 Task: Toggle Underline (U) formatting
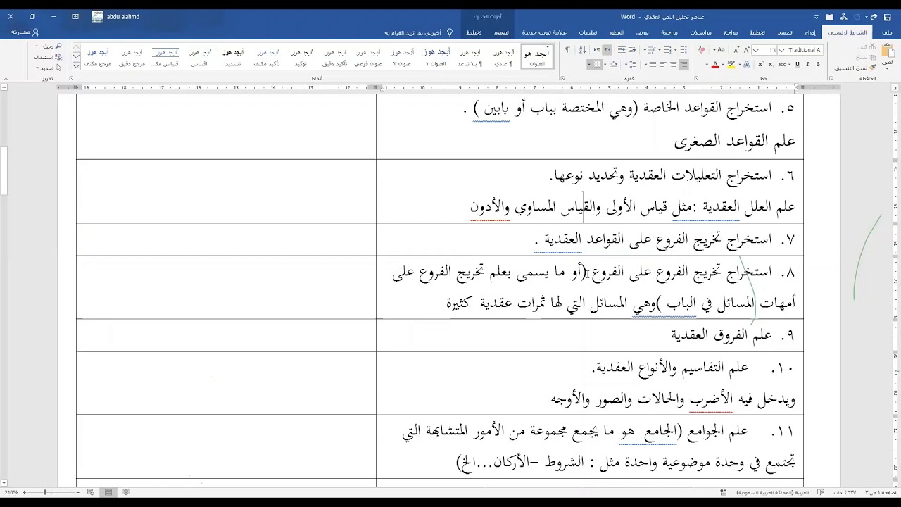(798, 64)
